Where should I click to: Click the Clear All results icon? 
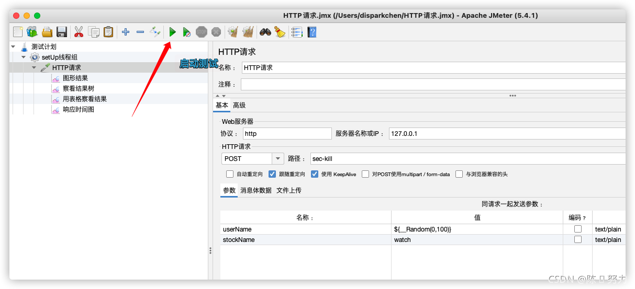[x=248, y=32]
